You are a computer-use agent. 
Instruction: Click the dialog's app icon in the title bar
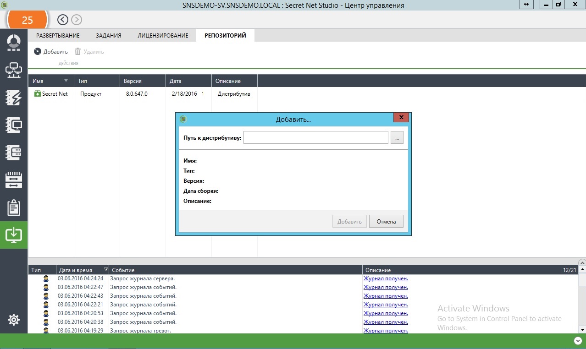[183, 119]
